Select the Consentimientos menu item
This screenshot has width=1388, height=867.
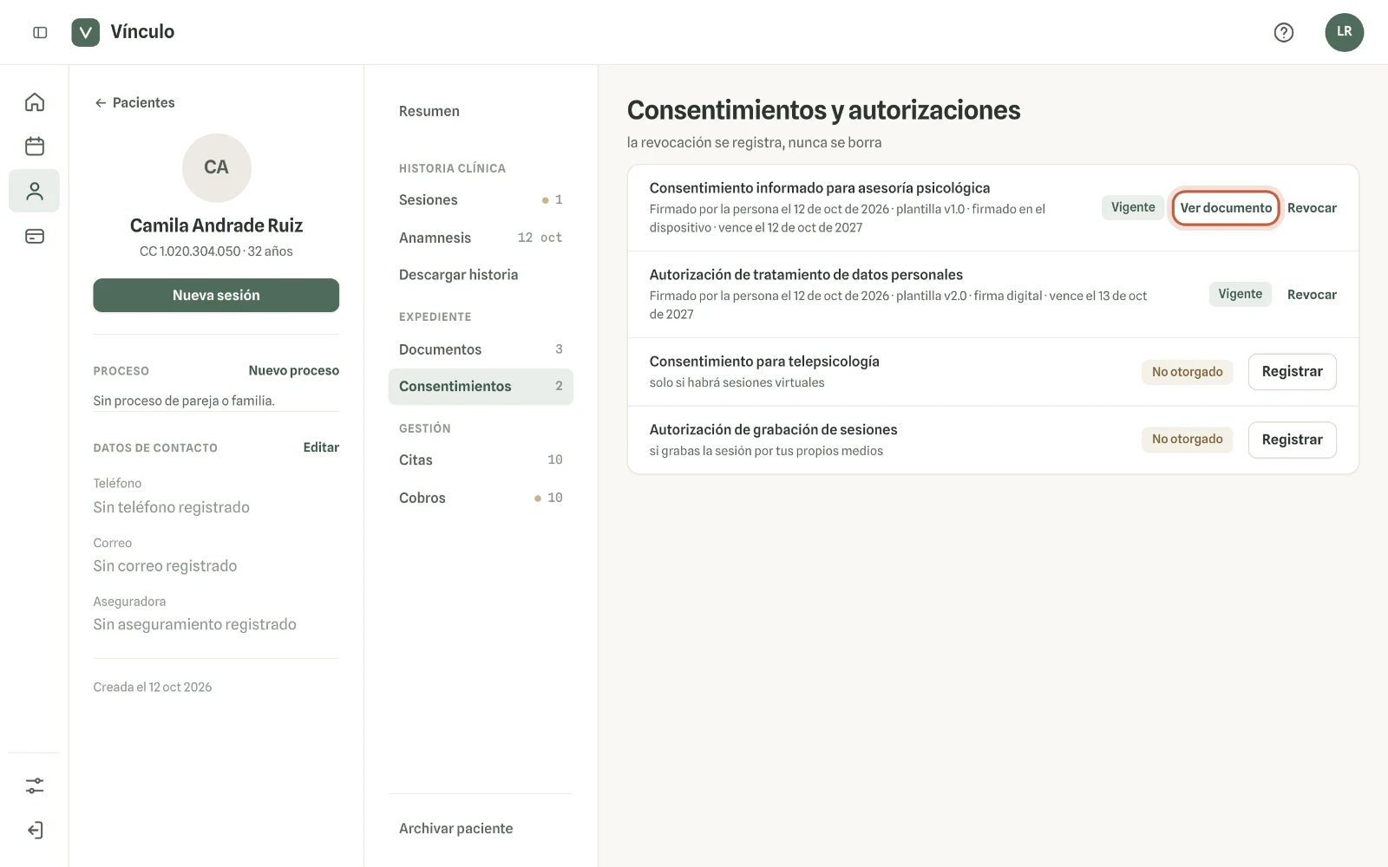point(481,387)
